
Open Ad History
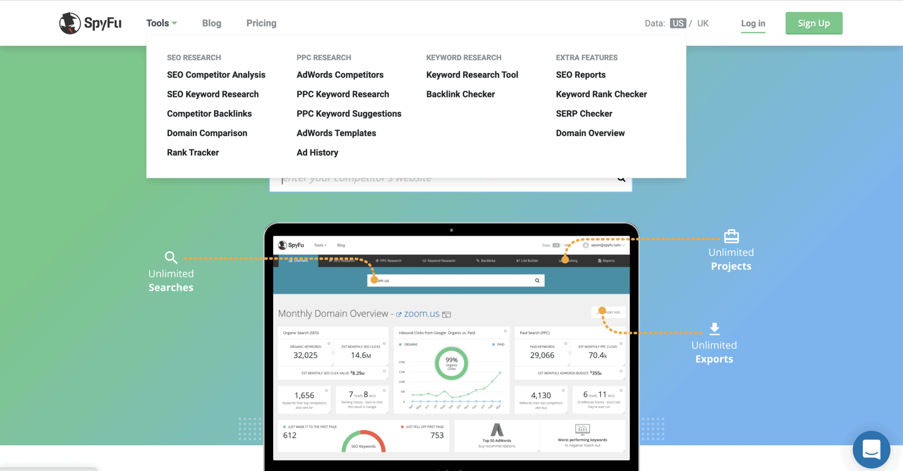(317, 152)
